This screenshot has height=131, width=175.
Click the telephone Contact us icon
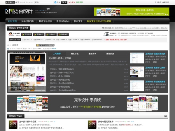[106, 34]
